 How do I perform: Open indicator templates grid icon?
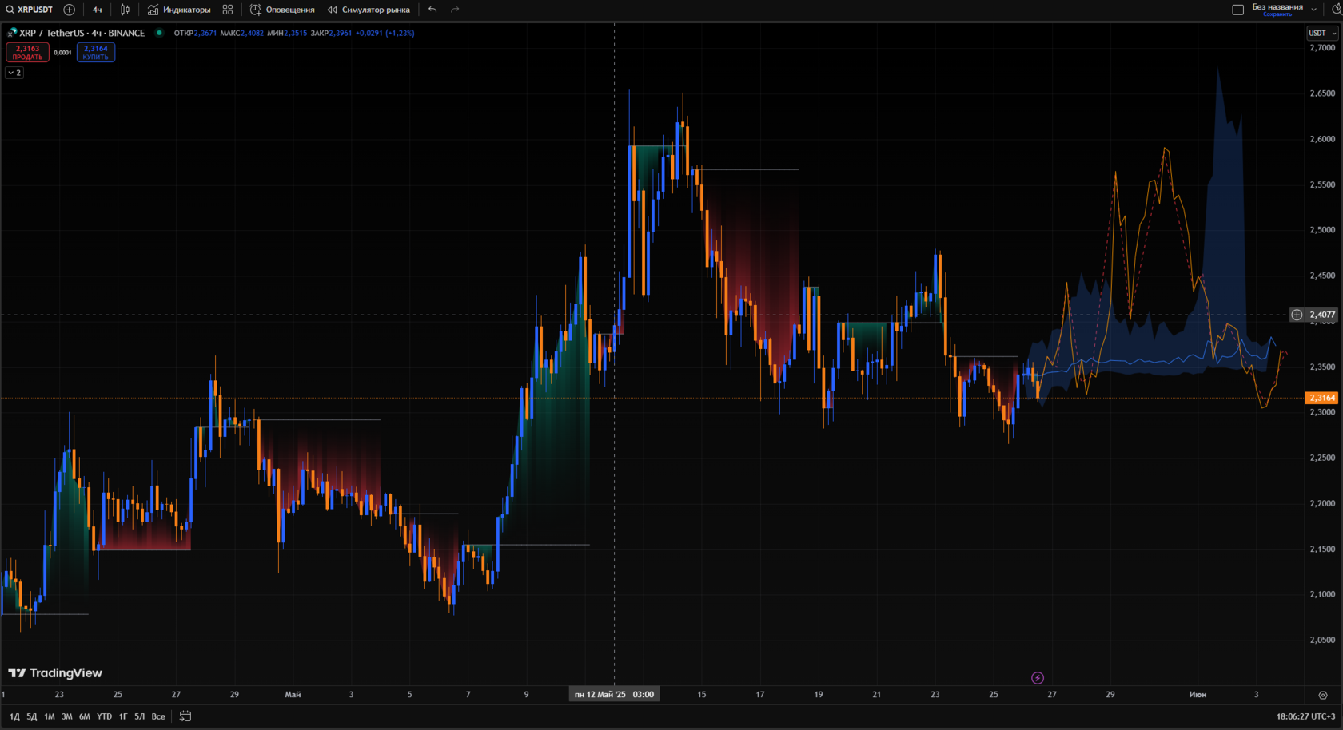coord(228,10)
